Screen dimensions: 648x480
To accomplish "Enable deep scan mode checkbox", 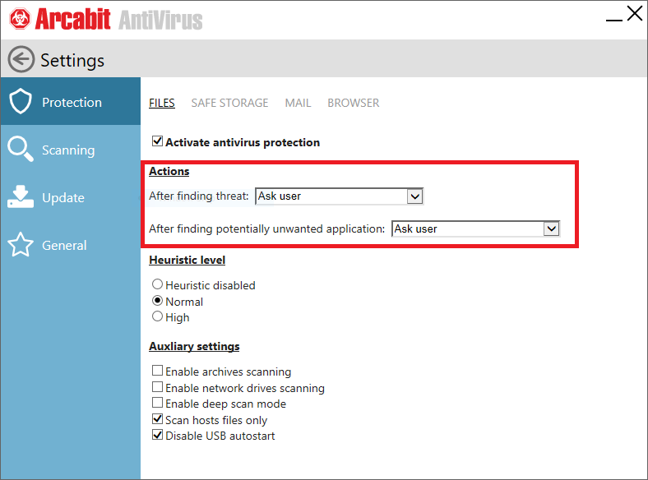I will click(157, 403).
